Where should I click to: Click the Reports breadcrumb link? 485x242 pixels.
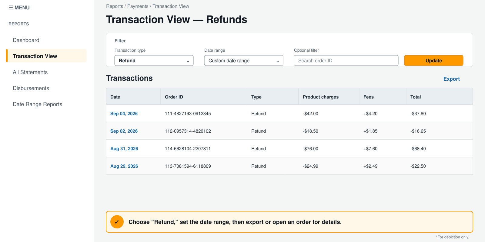pyautogui.click(x=115, y=6)
